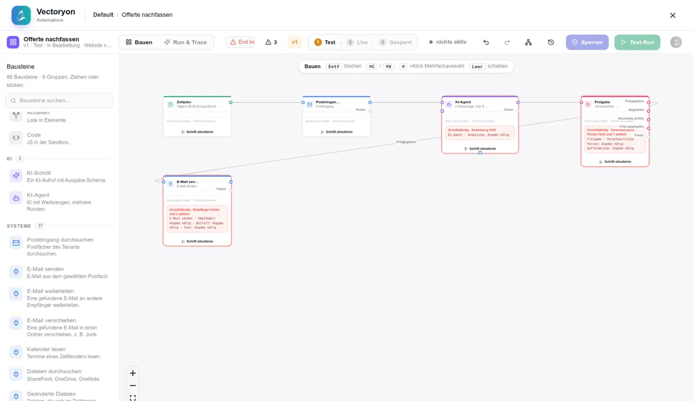693x401 pixels.
Task: Switch to the Run & Trace tab
Action: [185, 42]
